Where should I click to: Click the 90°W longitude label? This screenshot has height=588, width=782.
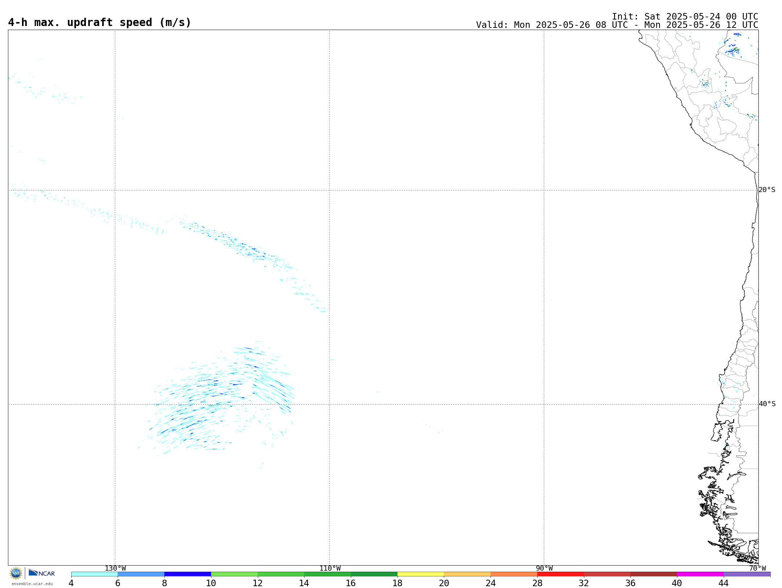(544, 568)
